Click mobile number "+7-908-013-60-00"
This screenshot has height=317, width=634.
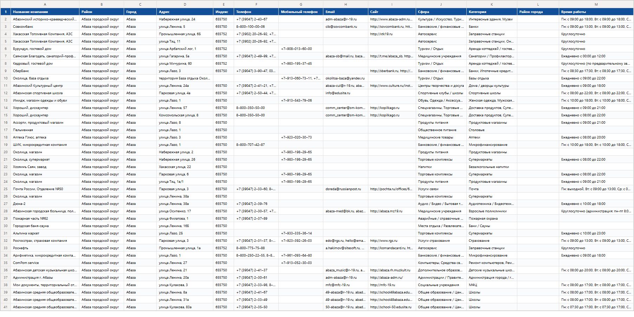click(301, 49)
